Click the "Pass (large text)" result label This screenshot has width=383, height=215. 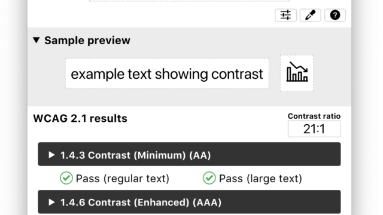(260, 179)
